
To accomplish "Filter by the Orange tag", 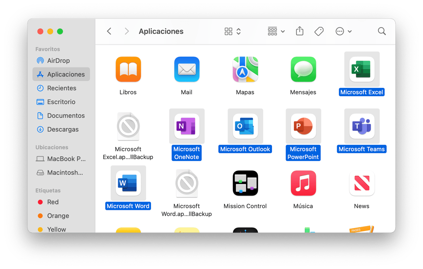I will (x=61, y=216).
